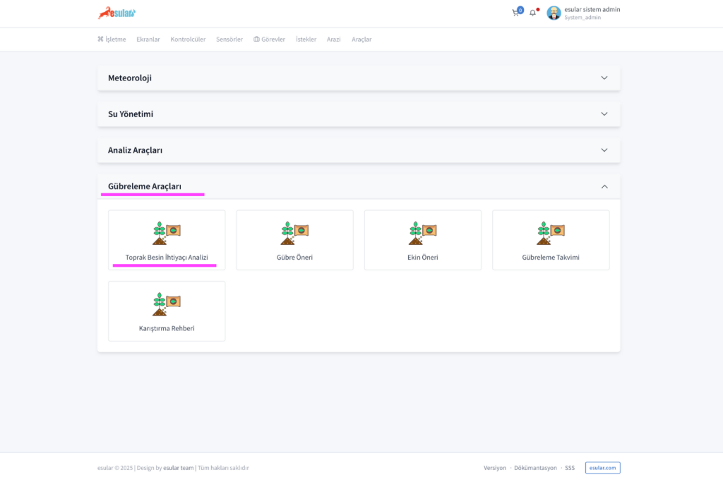The height and width of the screenshot is (482, 723).
Task: Click the Dökümantasyon footer link
Action: click(535, 468)
